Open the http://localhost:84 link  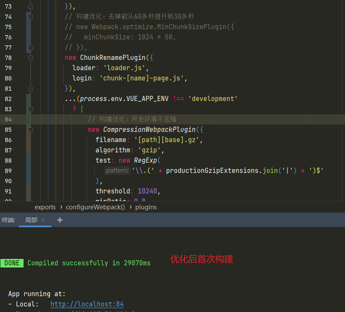87,304
